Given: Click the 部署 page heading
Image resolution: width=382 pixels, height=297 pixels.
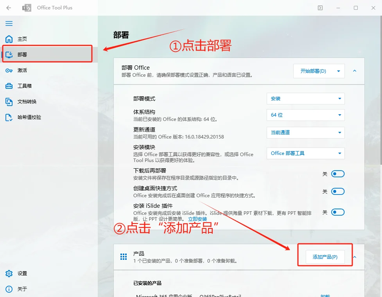Looking at the screenshot, I should click(121, 35).
